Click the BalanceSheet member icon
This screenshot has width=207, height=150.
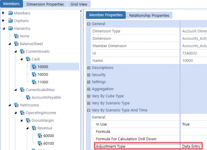coord(16,44)
